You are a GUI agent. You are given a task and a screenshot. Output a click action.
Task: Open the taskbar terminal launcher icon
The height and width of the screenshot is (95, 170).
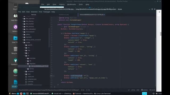pos(28,93)
